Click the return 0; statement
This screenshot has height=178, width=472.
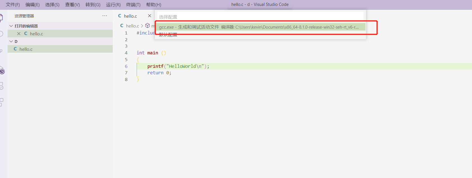[159, 73]
